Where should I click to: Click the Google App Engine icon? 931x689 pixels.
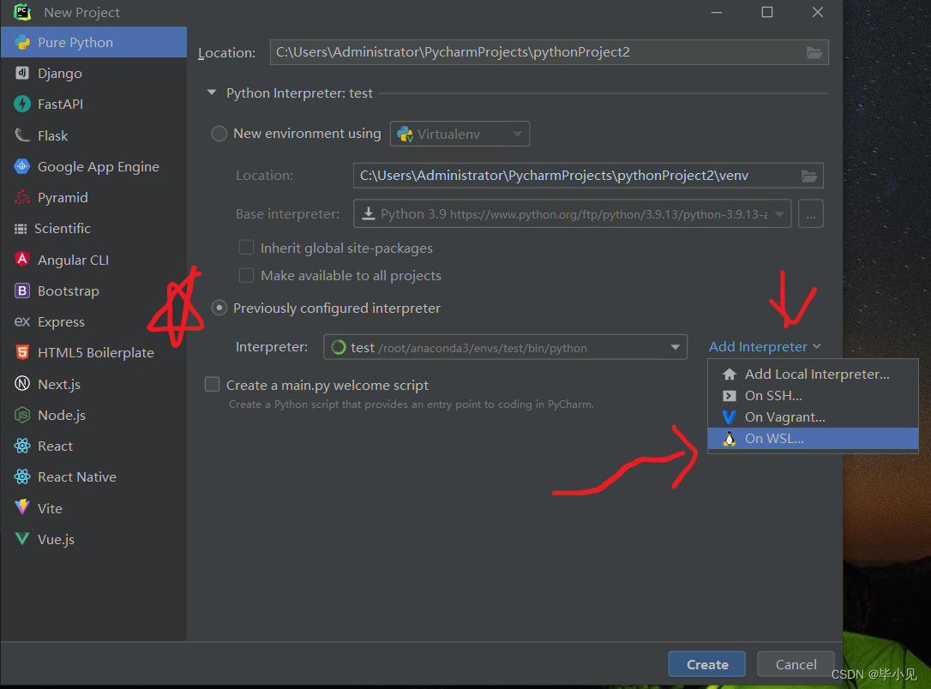(x=22, y=167)
